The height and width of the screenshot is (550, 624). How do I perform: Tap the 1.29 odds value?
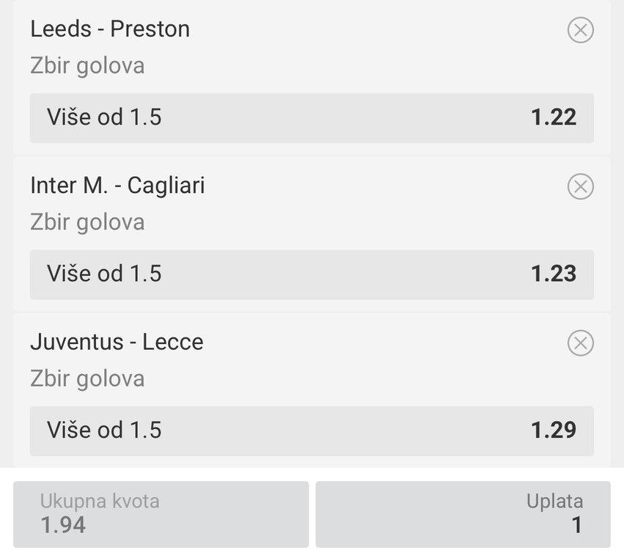pos(554,430)
